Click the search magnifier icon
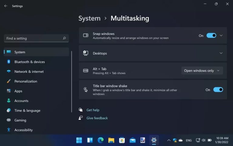The height and width of the screenshot is (146, 233). pos(64,38)
